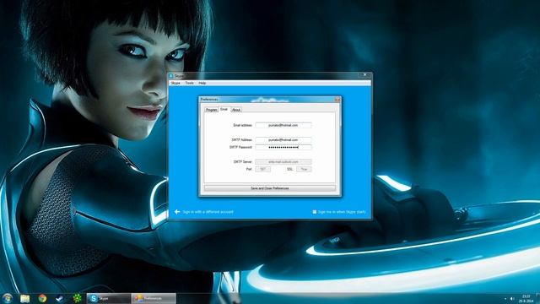The width and height of the screenshot is (540, 304).
Task: Select the Email tab
Action: tap(224, 109)
